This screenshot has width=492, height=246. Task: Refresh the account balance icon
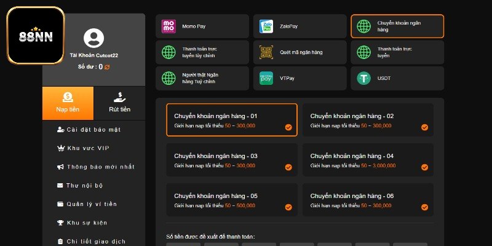[x=107, y=67]
